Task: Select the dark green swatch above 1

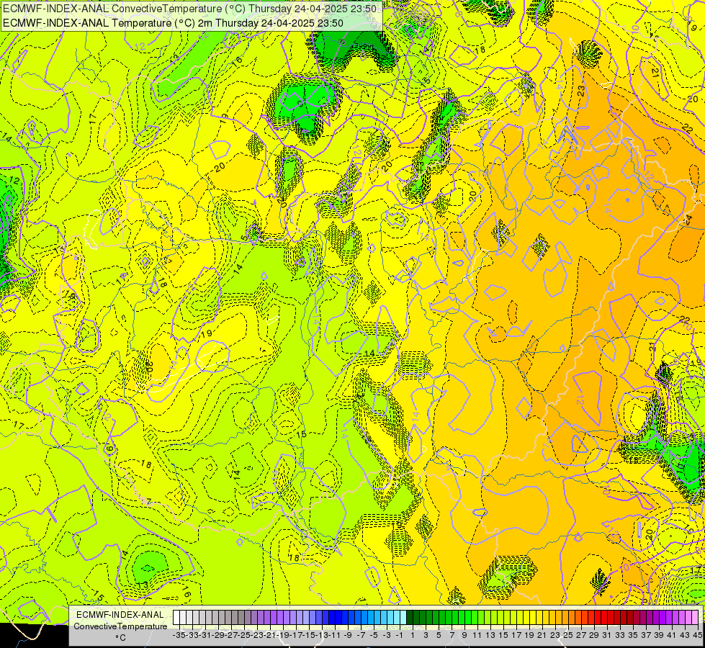Action: click(x=410, y=618)
